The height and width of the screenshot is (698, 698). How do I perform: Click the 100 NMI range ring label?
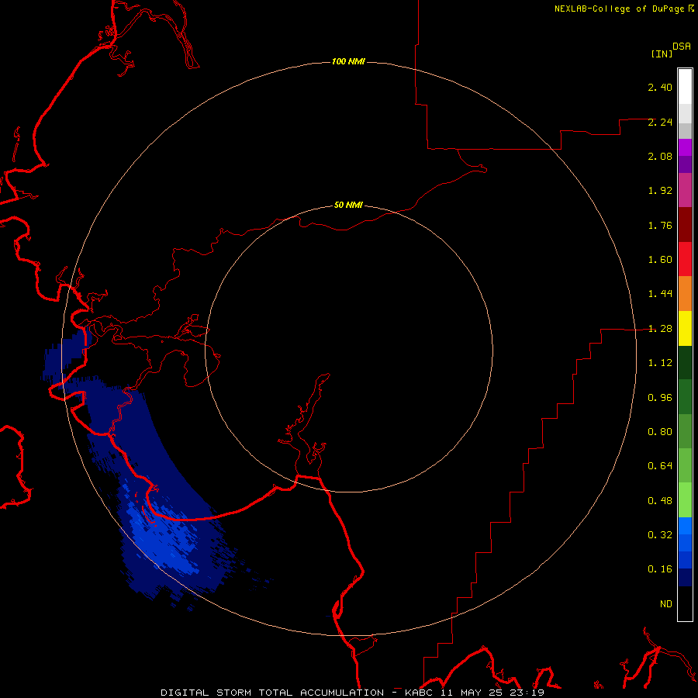tap(348, 61)
